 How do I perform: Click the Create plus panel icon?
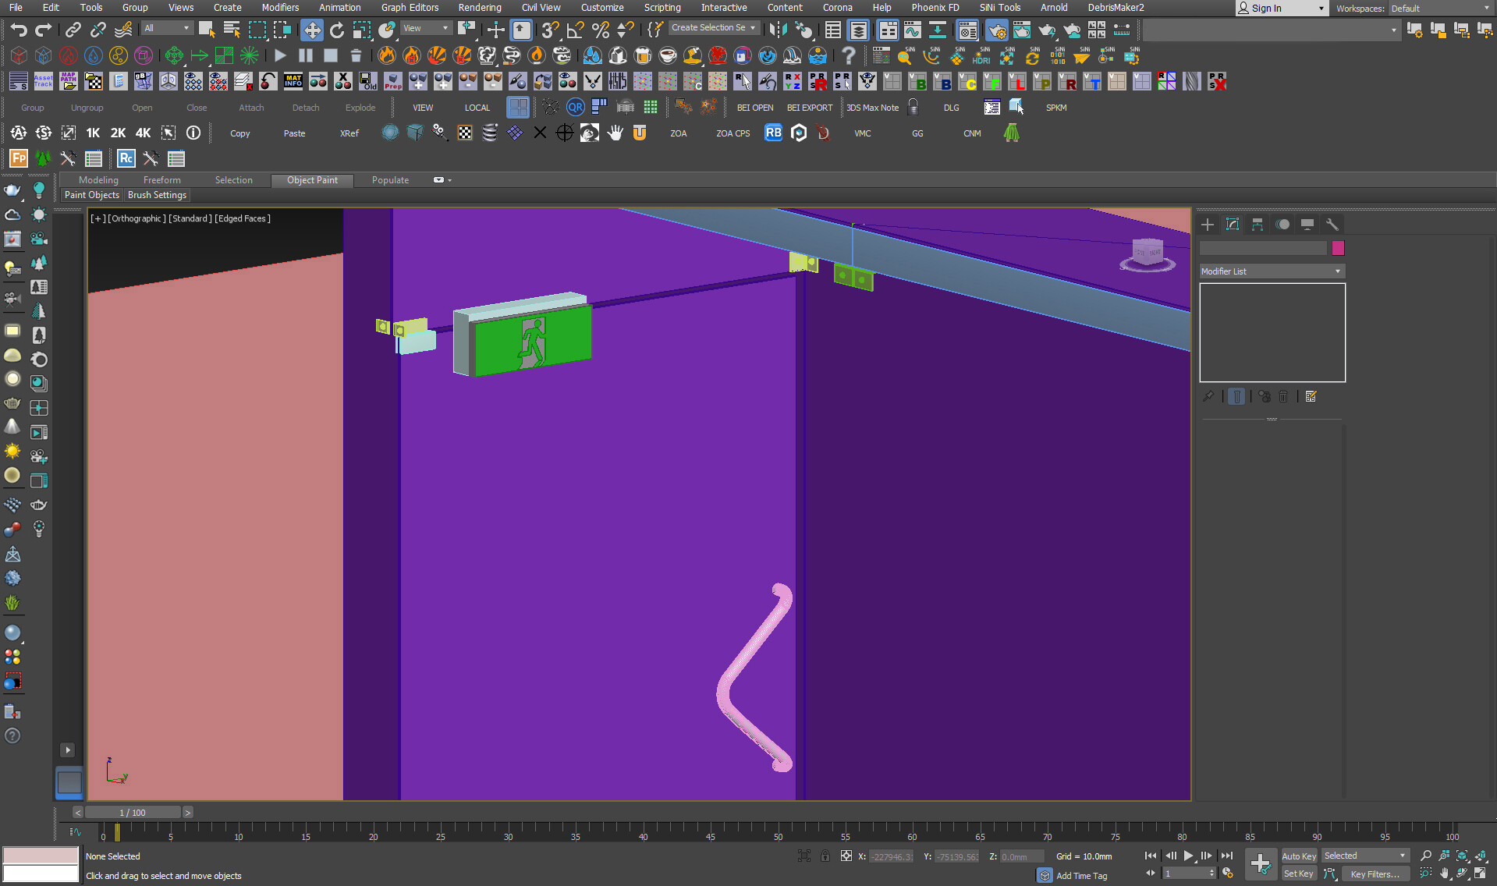(1207, 225)
